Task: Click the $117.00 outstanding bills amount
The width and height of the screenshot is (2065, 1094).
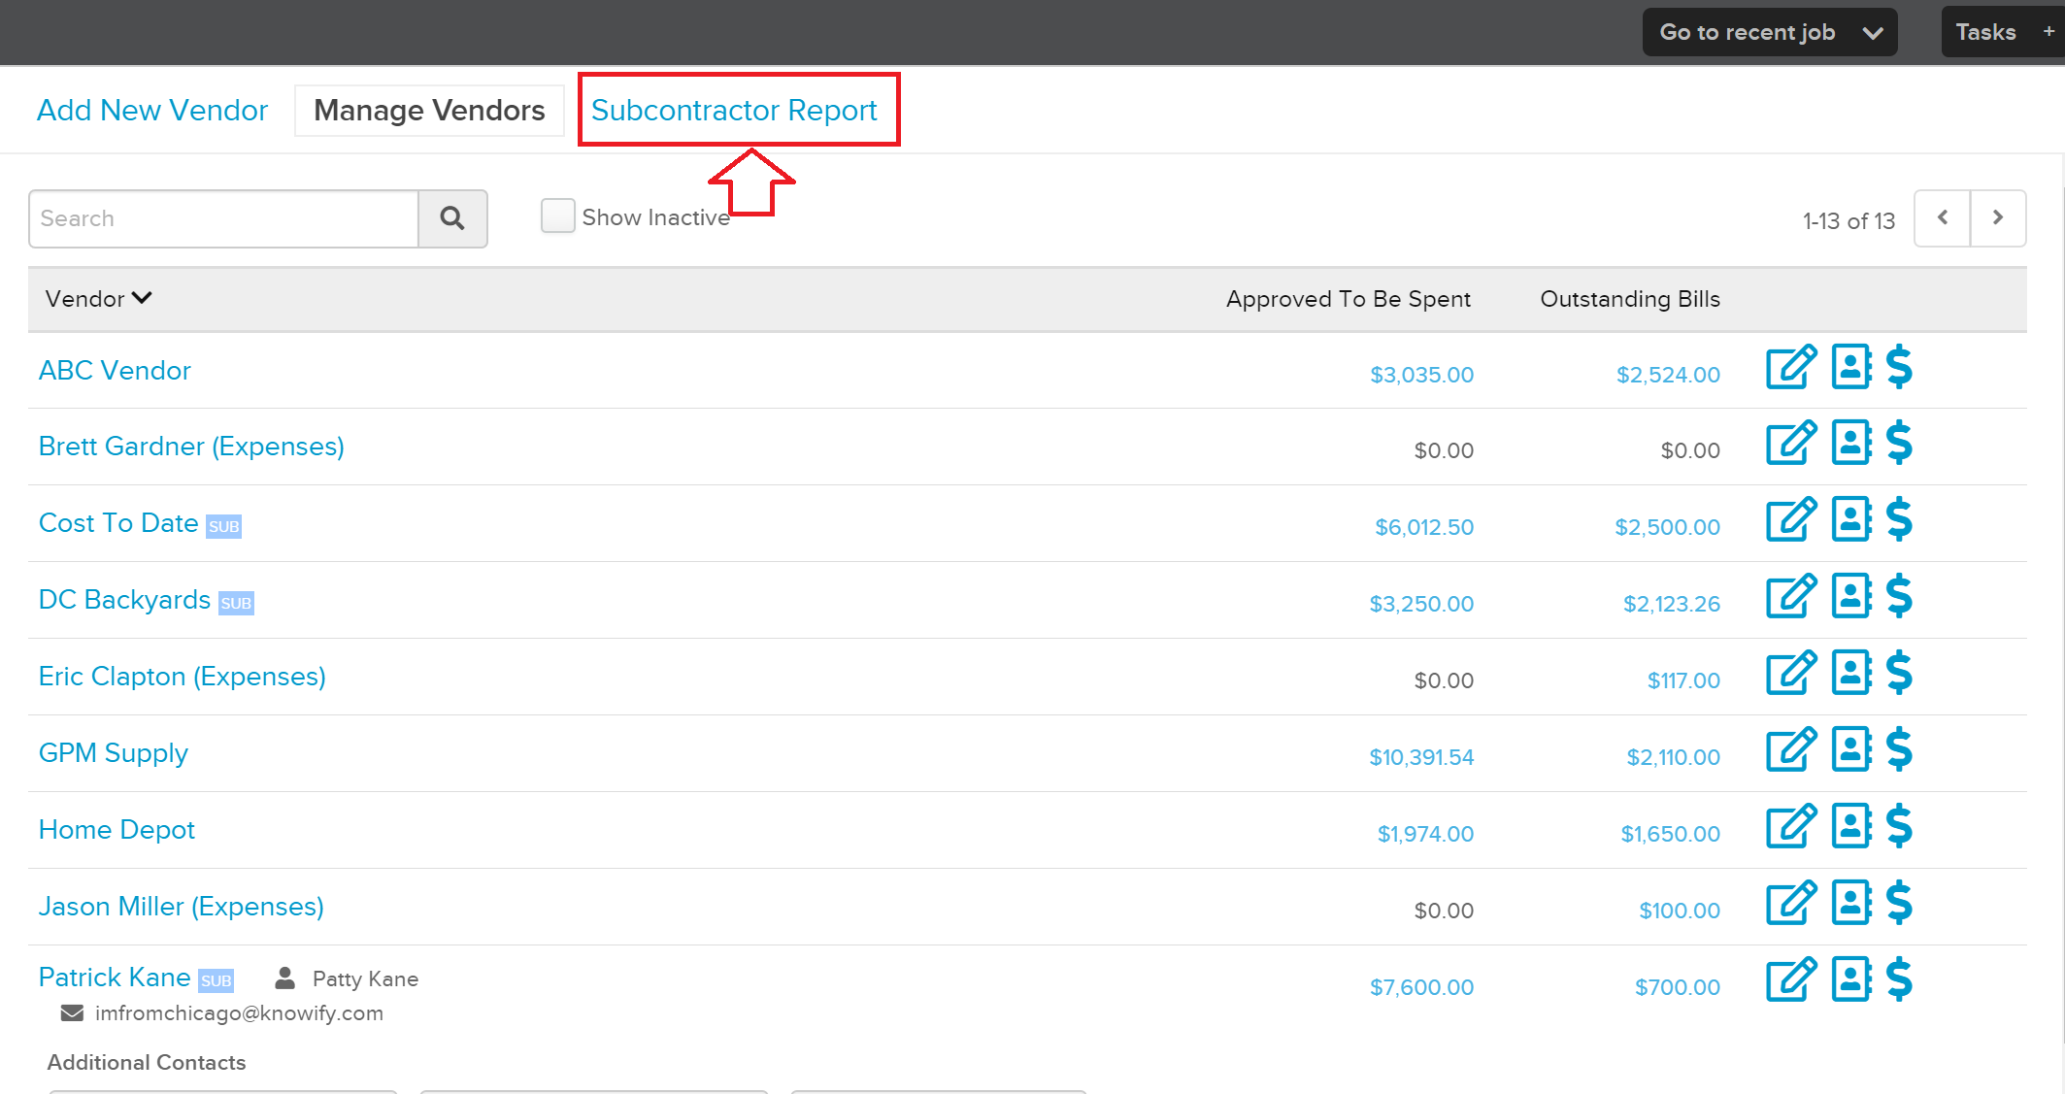Action: pos(1683,680)
